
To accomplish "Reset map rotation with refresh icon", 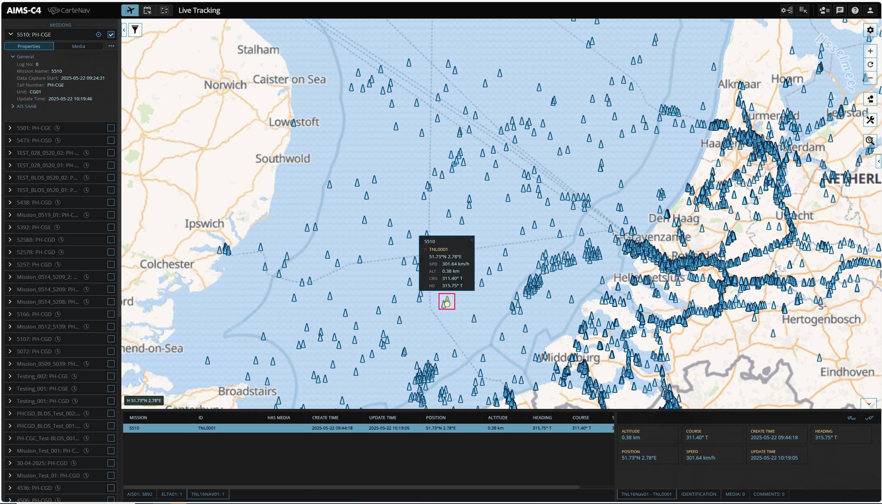I will (x=870, y=64).
